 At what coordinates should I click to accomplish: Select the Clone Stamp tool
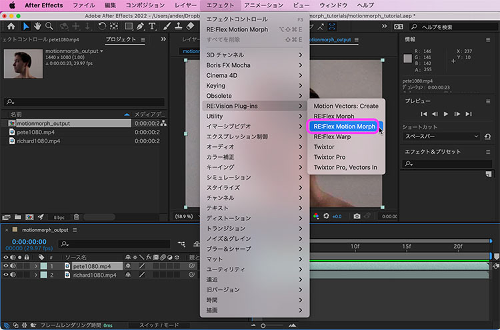[178, 27]
